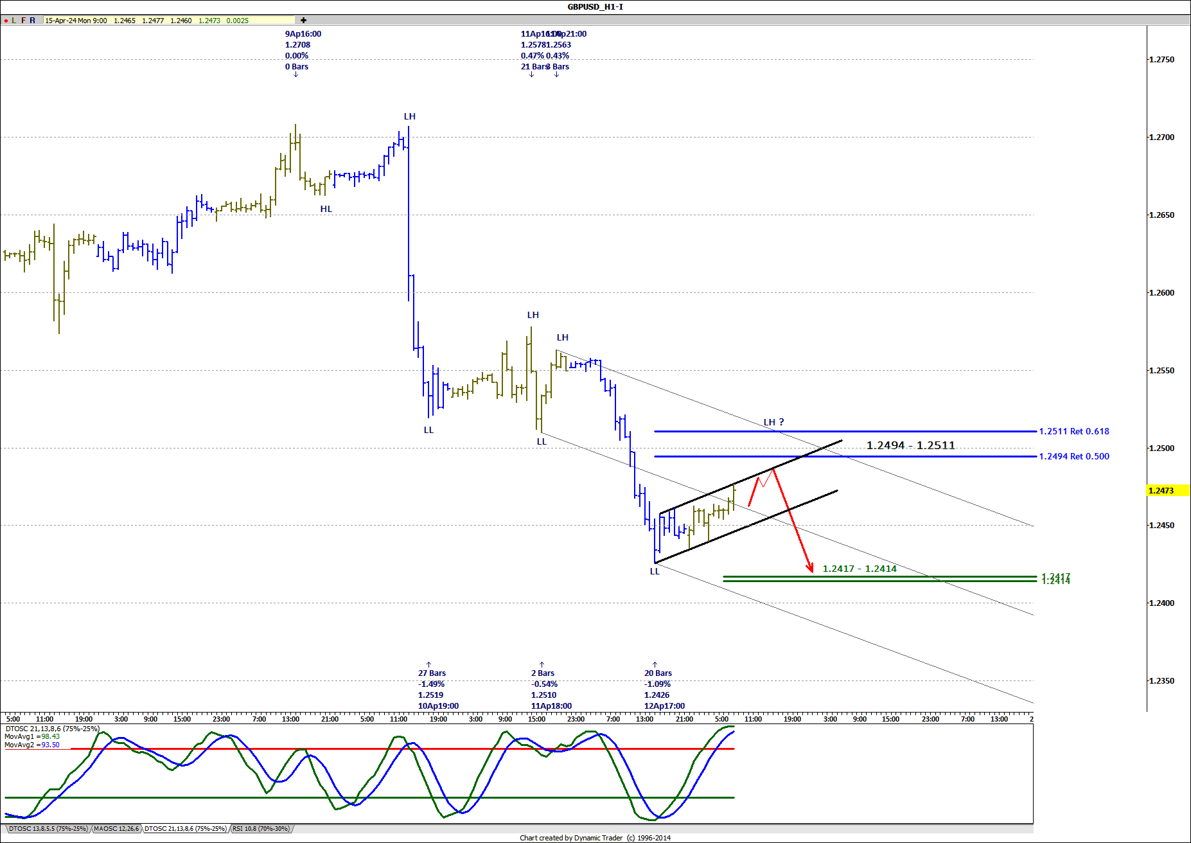
Task: Click the yellow 1.2473 current price tag
Action: click(1167, 490)
